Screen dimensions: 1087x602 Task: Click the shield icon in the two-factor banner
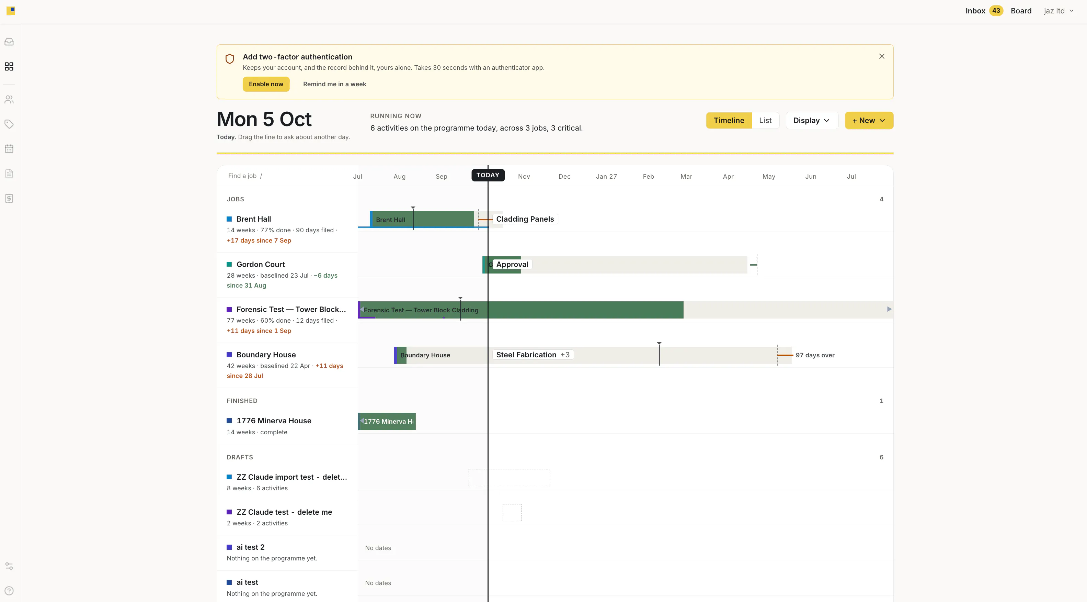point(230,59)
